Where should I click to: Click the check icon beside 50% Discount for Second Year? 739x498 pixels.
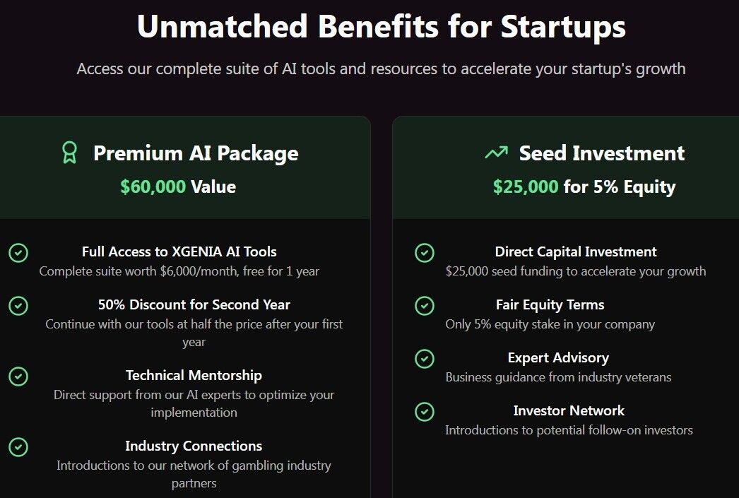[18, 306]
